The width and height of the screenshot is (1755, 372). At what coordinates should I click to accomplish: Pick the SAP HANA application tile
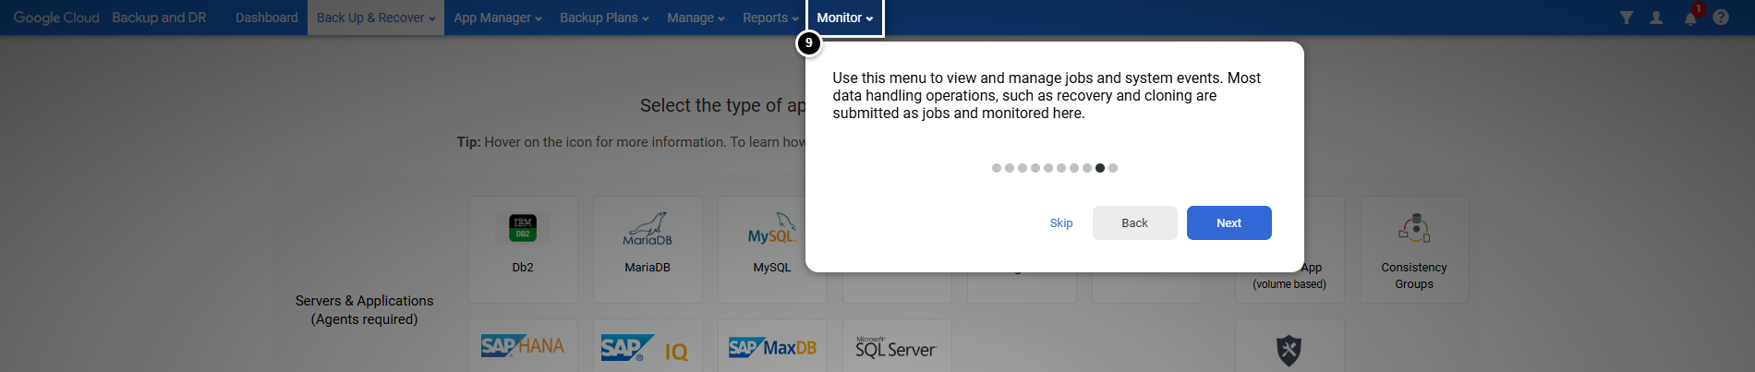click(523, 347)
